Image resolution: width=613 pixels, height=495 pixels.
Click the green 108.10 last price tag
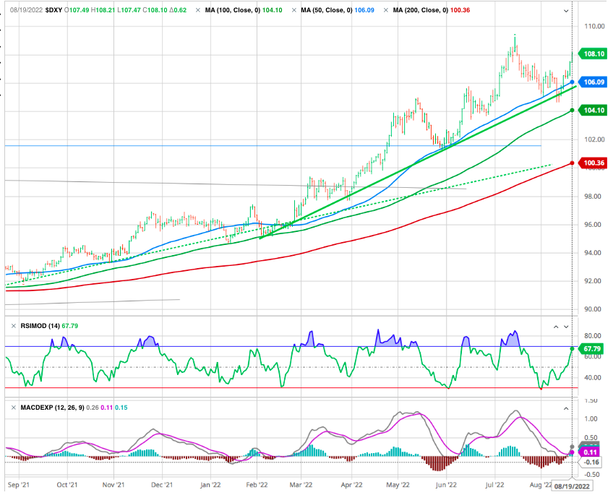(x=593, y=54)
